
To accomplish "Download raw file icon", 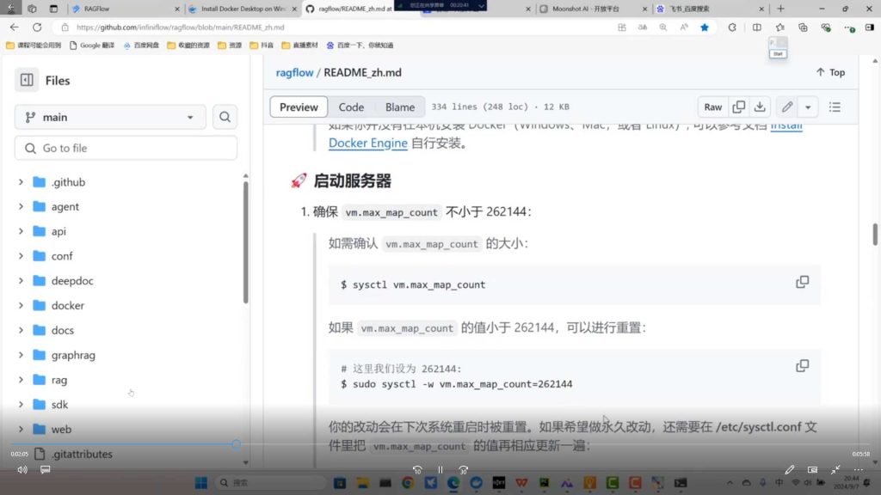I will (x=760, y=107).
